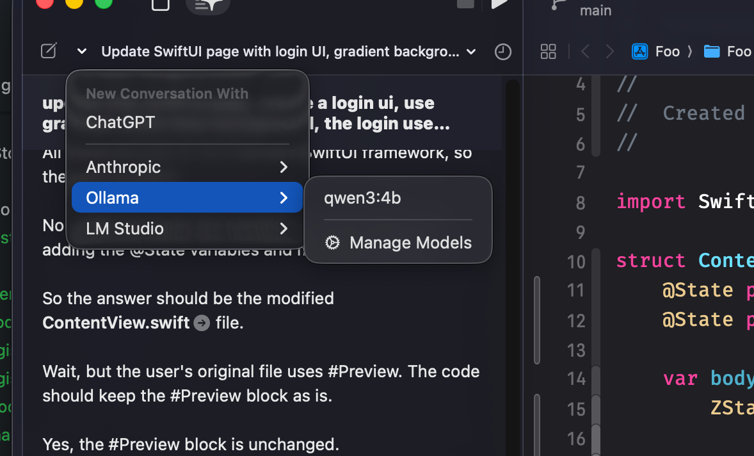Open conversation history with the clock icon
Screen dimensions: 754x456
503,51
